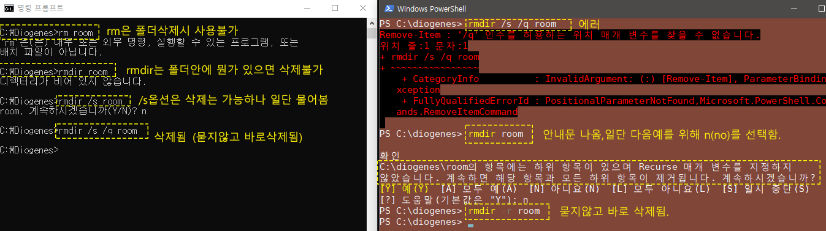Click the 'C:\Diogenes>rmdir room' command line
This screenshot has height=231, width=826.
[x=55, y=71]
